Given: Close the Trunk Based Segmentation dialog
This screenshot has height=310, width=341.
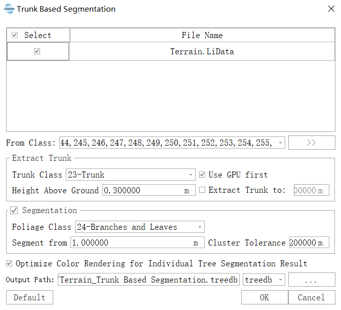Looking at the screenshot, I should coord(331,9).
